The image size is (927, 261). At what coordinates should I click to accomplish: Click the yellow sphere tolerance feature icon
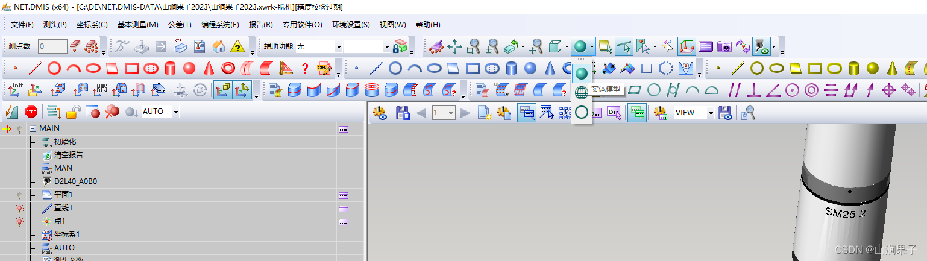point(873,68)
